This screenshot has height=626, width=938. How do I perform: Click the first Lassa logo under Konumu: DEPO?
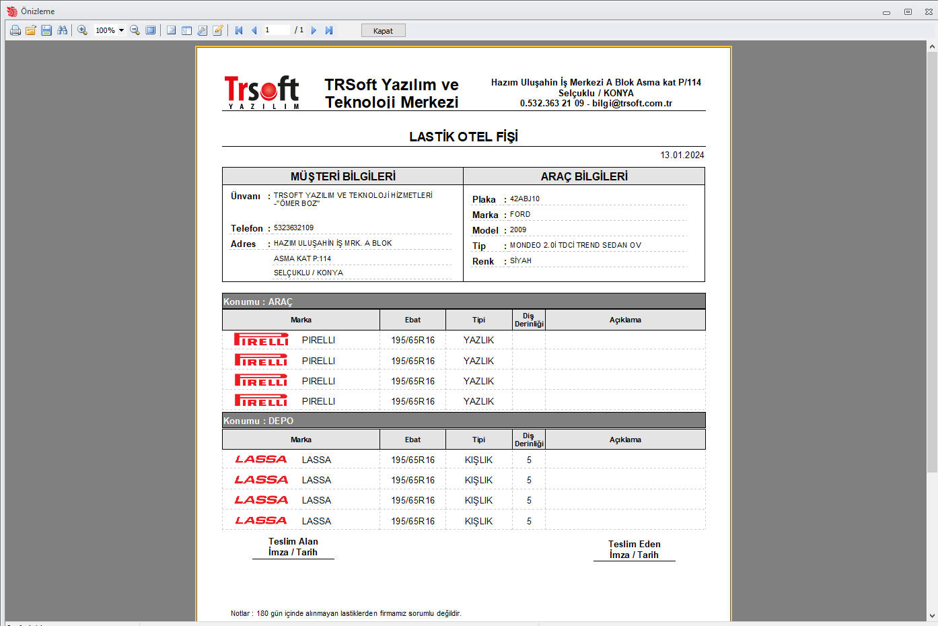click(x=261, y=459)
